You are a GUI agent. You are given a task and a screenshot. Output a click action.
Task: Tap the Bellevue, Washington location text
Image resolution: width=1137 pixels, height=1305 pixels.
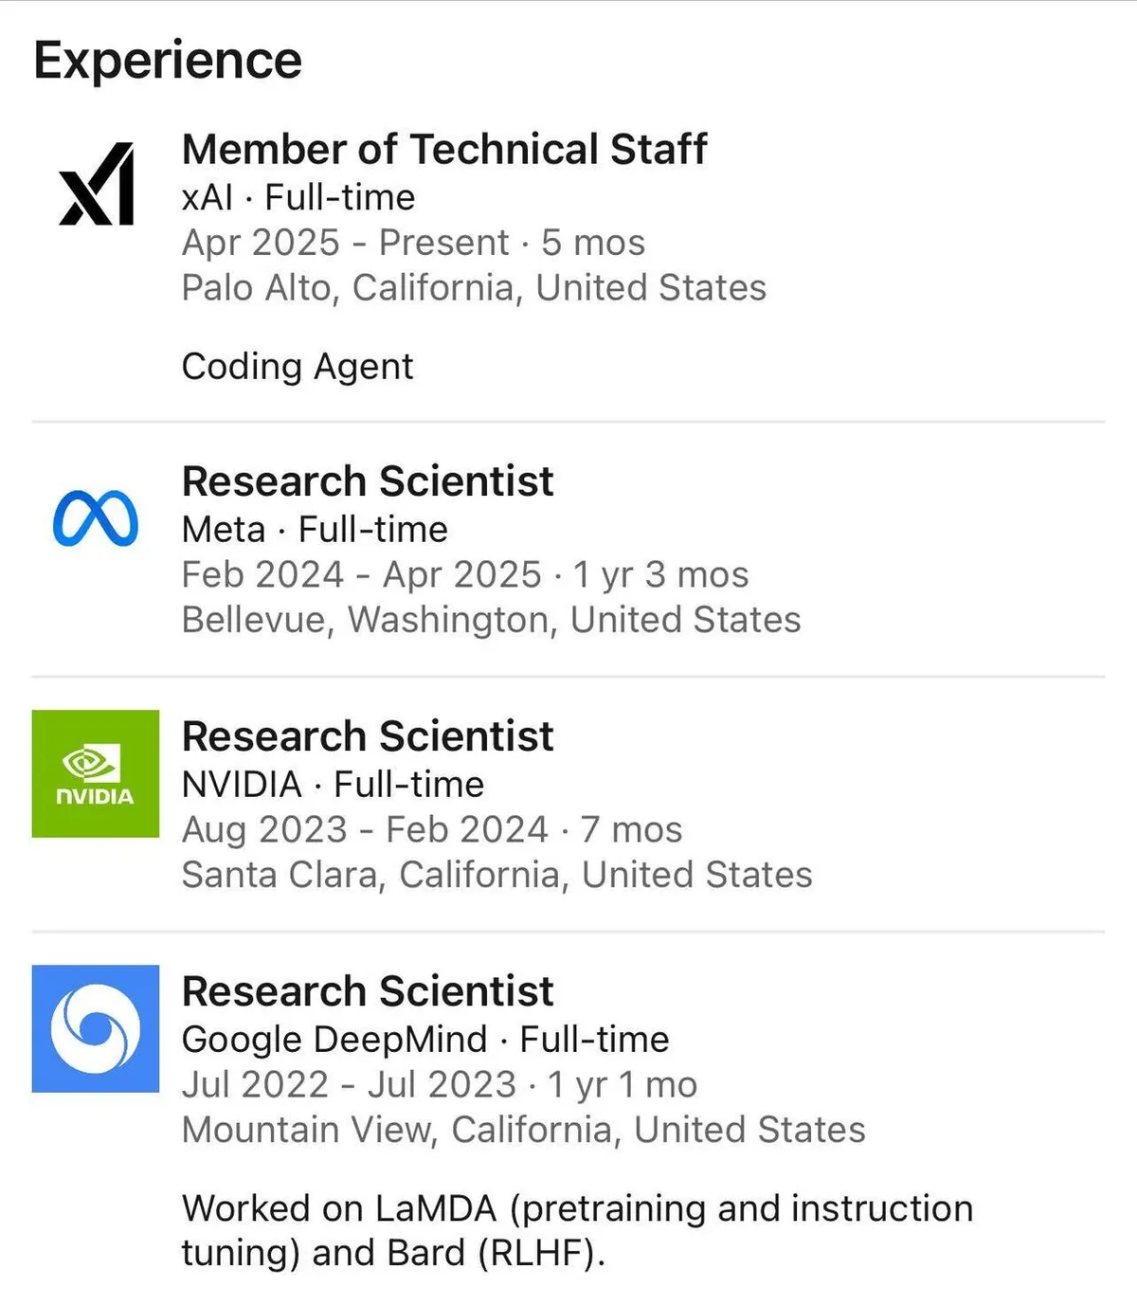tap(491, 620)
